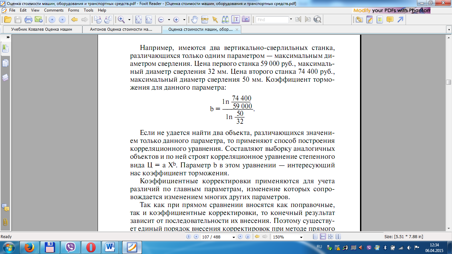452x254 pixels.
Task: Click the Print icon
Action: pos(28,20)
